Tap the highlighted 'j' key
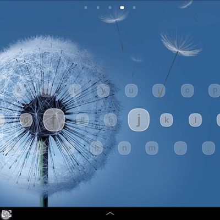Image resolution: width=220 pixels, height=220 pixels. click(139, 120)
